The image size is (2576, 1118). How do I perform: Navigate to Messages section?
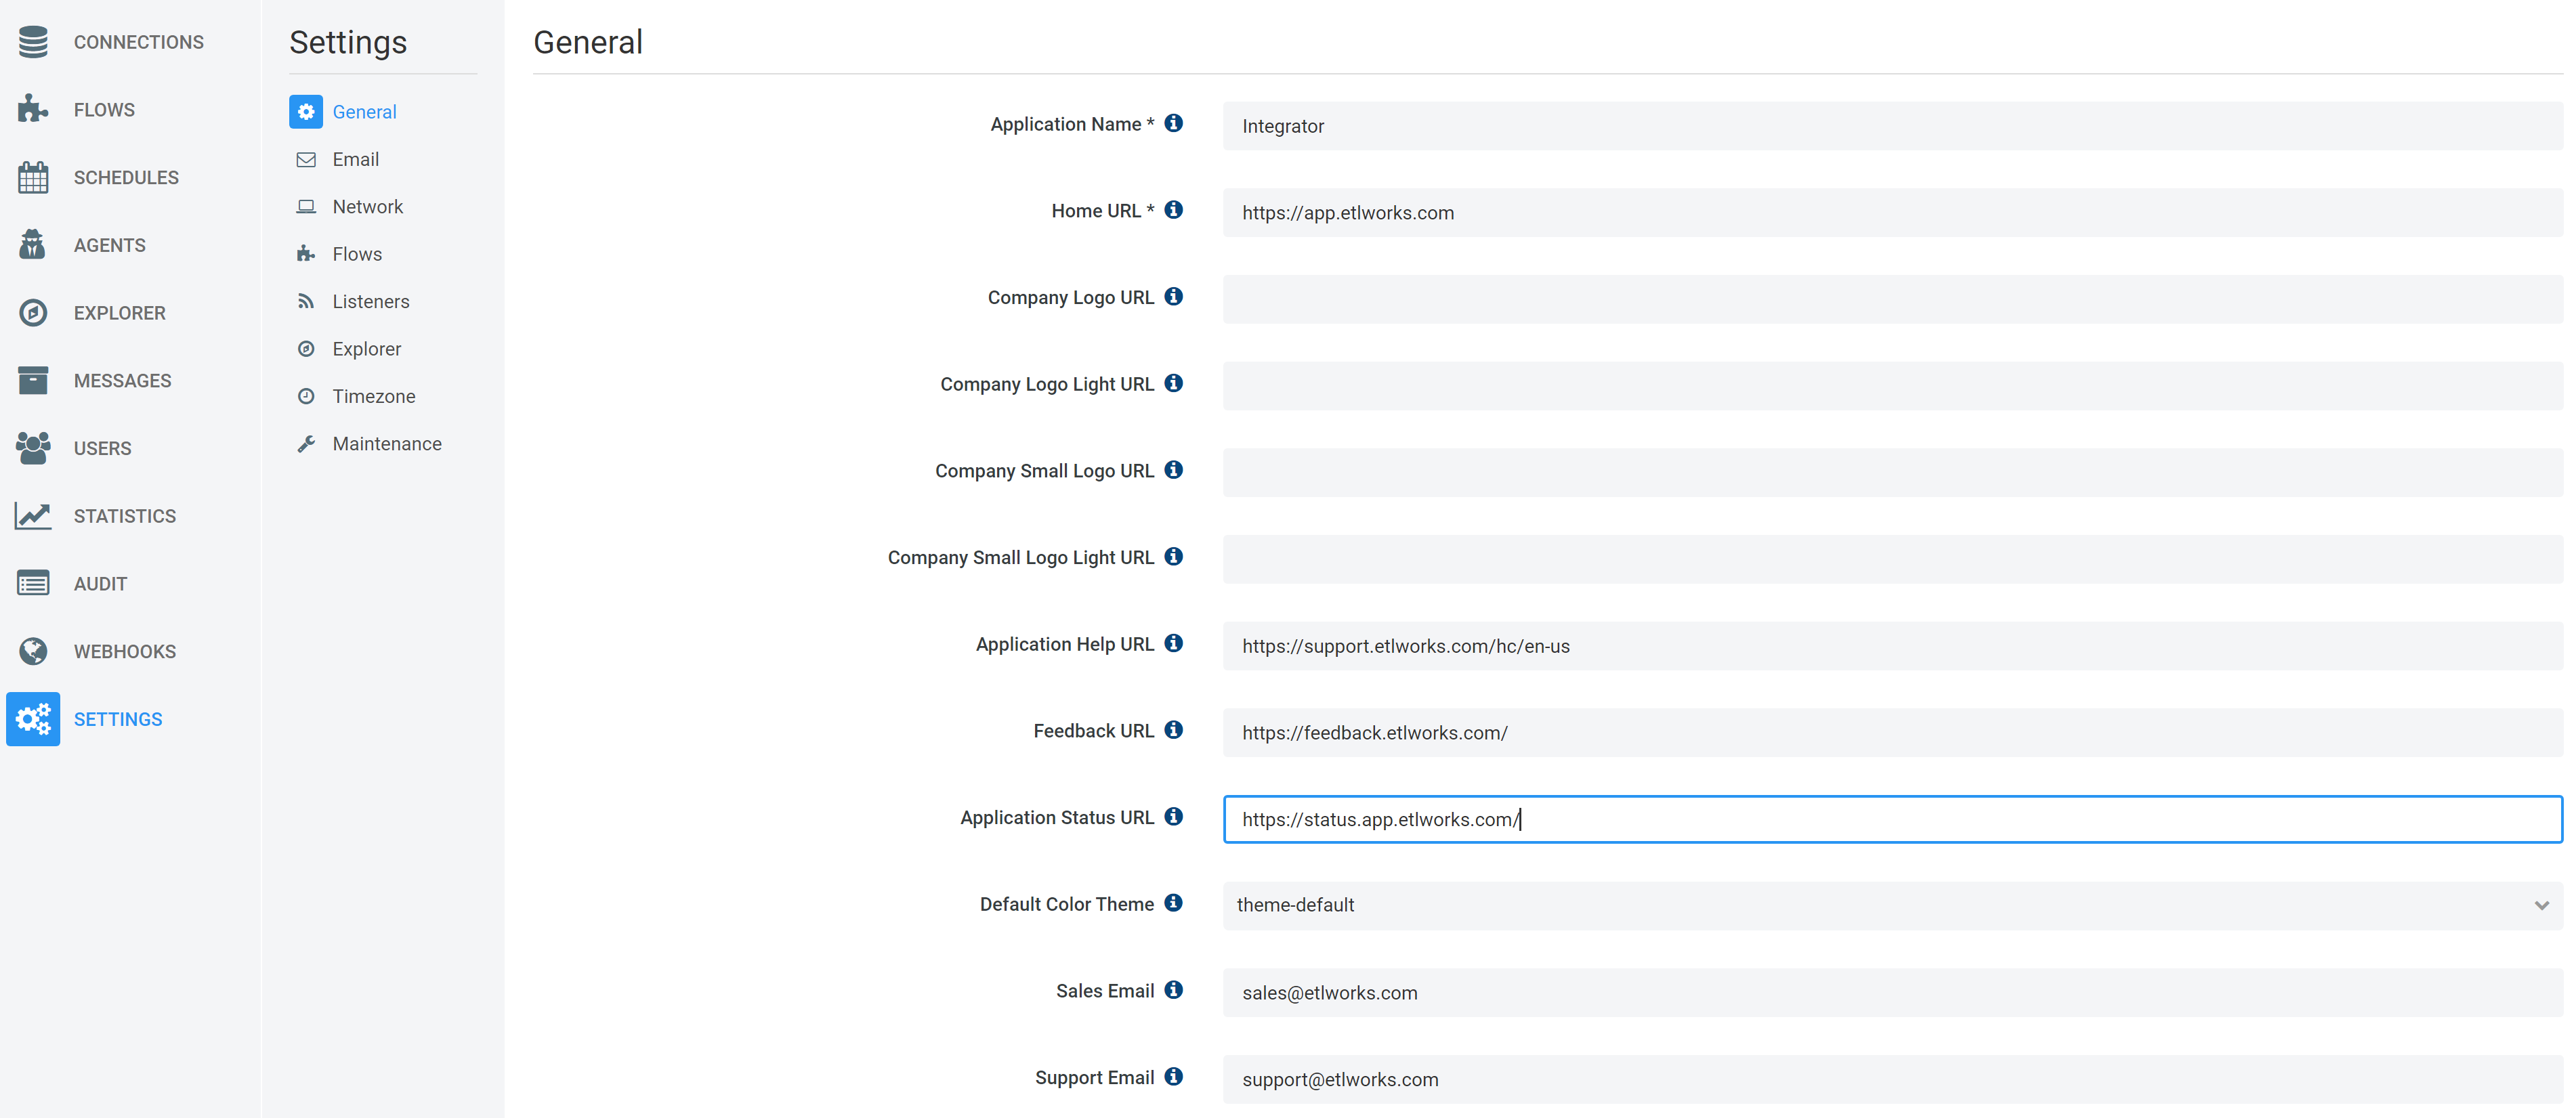point(122,381)
